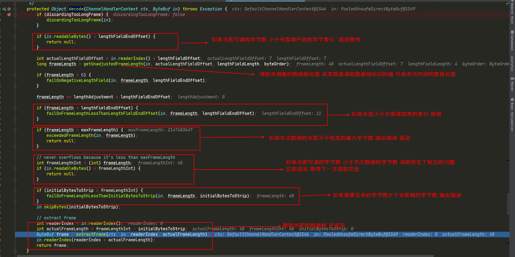515x257 pixels.
Task: Fold the readableBytes < lengthFieldEndOffset block
Action: coord(15,37)
